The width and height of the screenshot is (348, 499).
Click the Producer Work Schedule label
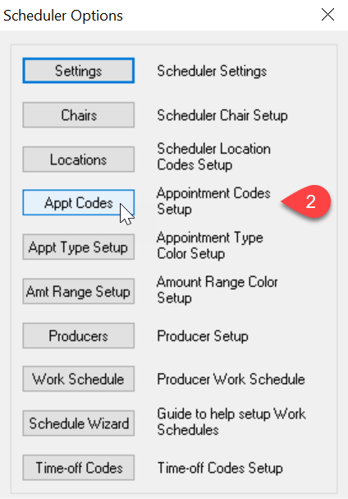[231, 379]
